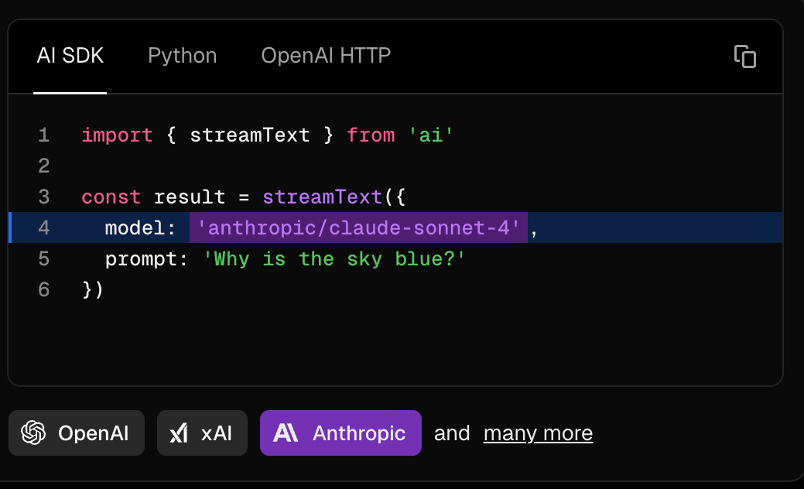Click the "model:" property key
Image resolution: width=804 pixels, height=489 pixels.
point(141,228)
